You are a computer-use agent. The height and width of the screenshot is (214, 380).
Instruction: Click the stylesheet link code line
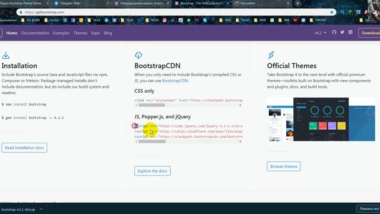188,100
